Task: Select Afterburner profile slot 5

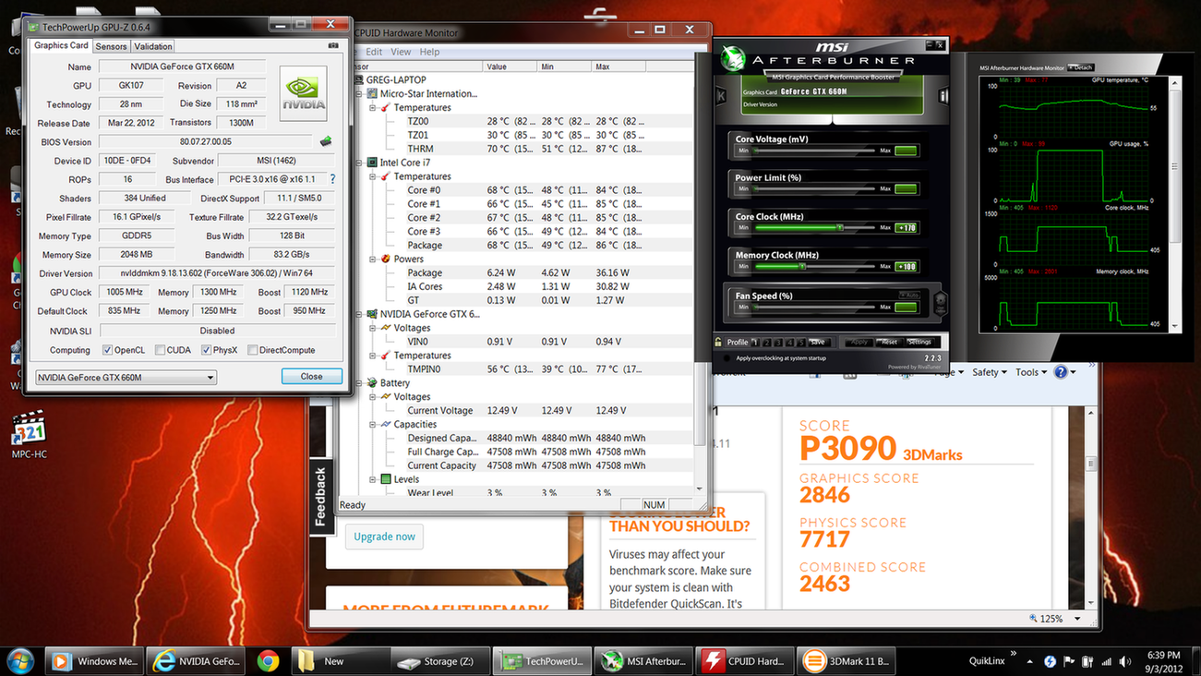Action: pos(800,342)
